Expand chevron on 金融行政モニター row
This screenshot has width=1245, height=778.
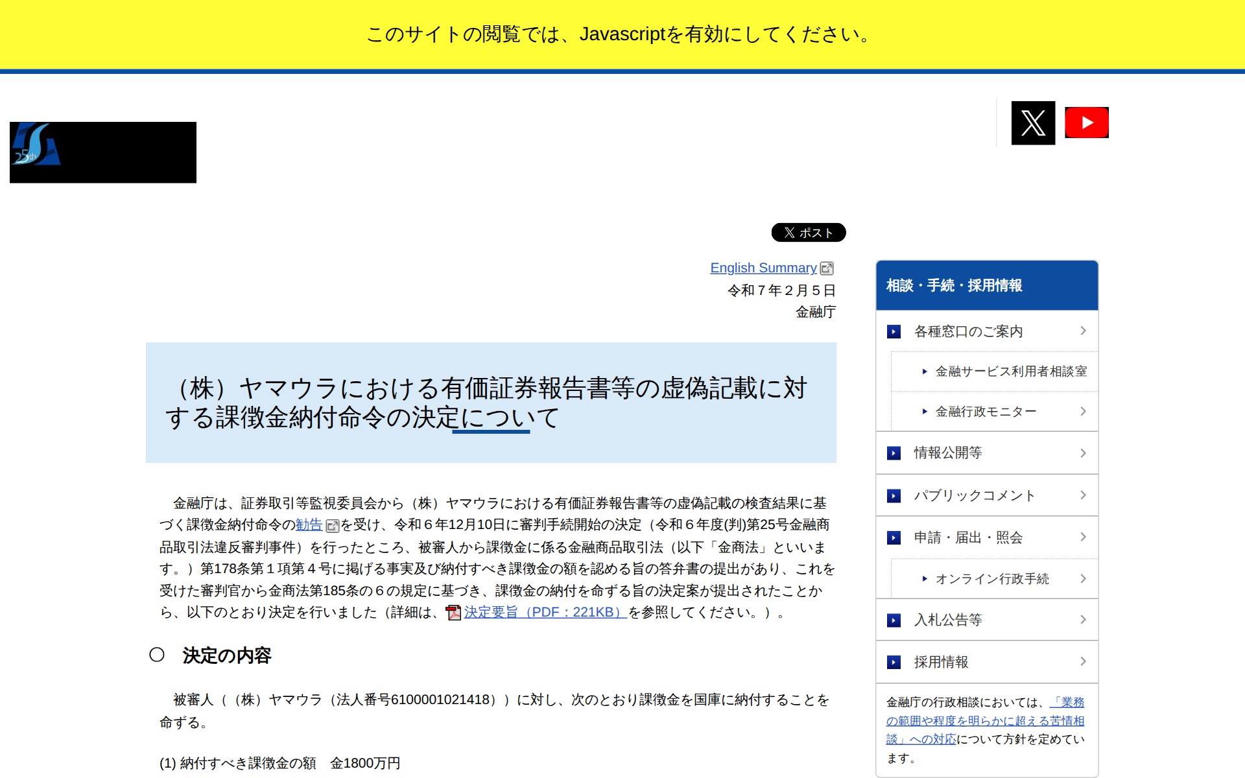tap(1083, 412)
